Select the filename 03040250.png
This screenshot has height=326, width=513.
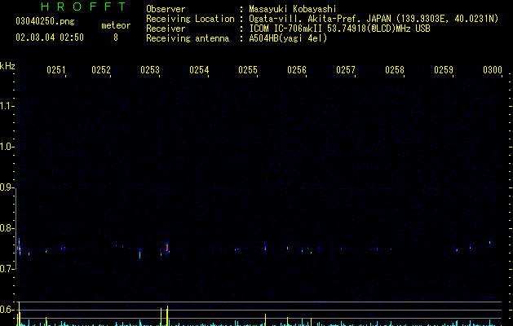(45, 21)
